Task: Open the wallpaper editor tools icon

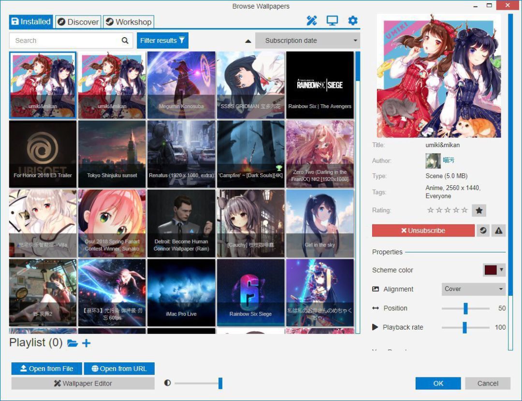Action: (312, 21)
